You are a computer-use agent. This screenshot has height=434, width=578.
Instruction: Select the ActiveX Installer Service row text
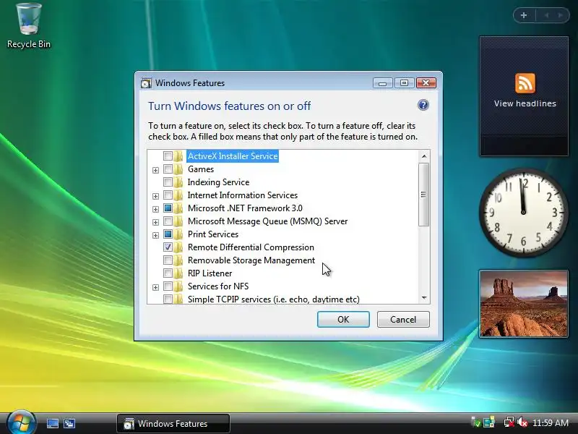pyautogui.click(x=233, y=156)
